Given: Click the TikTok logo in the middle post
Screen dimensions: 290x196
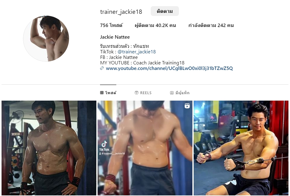Looking at the screenshot, I should (105, 144).
